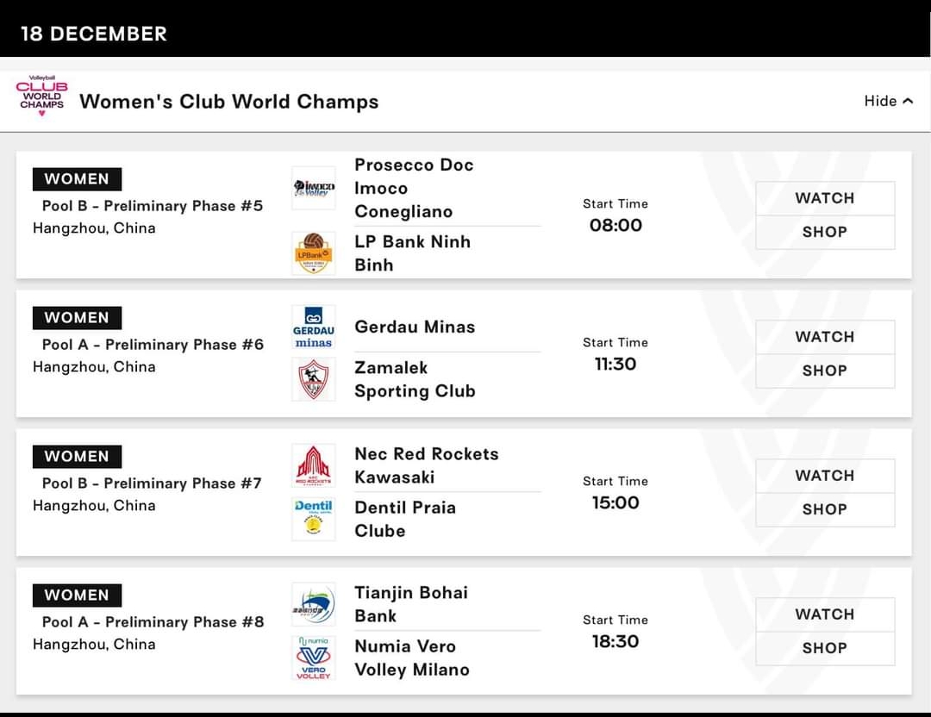
Task: Collapse the schedule with Hide chevron
Action: (888, 102)
